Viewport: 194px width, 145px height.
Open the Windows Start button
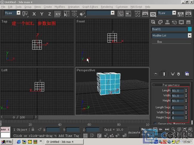(x=7, y=142)
